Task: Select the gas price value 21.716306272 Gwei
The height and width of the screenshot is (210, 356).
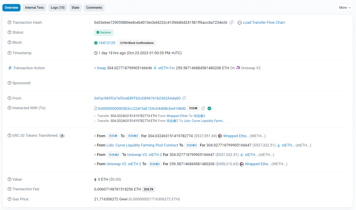Action: [111, 199]
